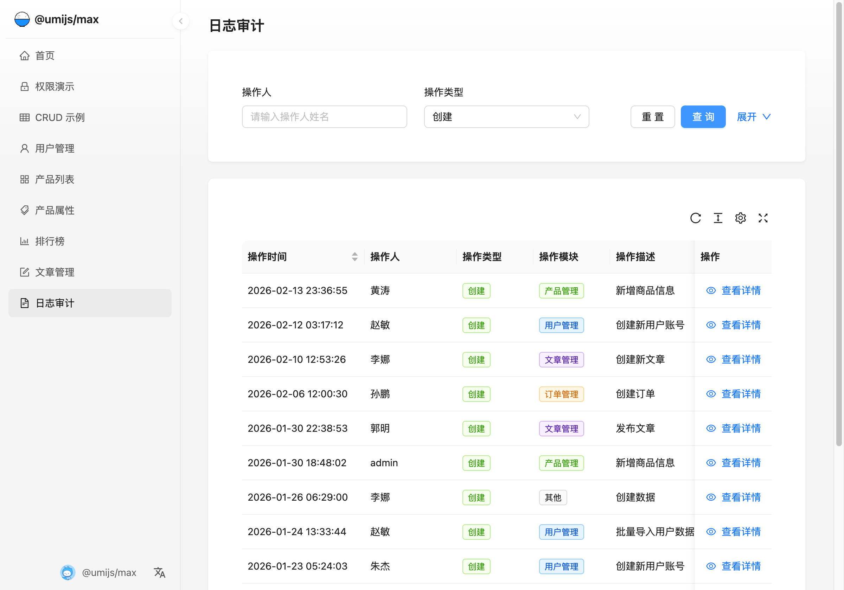Image resolution: width=844 pixels, height=590 pixels.
Task: Focus the 操作人 name input field
Action: [x=324, y=117]
